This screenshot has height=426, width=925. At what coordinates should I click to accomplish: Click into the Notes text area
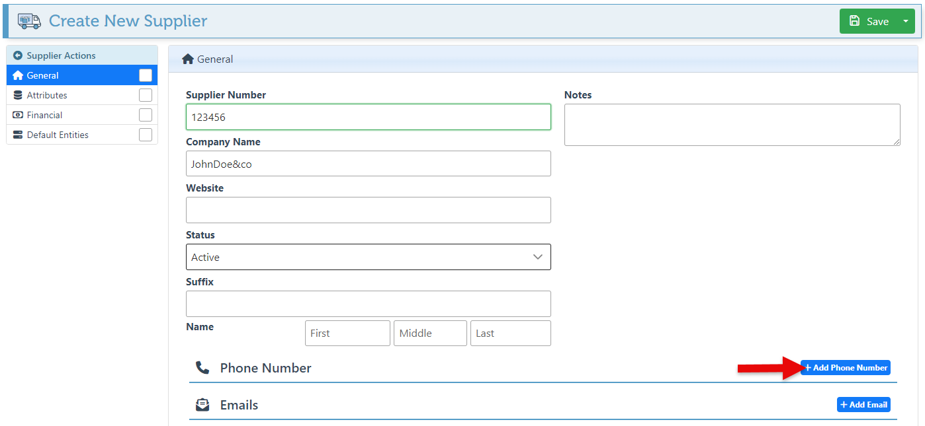(x=732, y=125)
